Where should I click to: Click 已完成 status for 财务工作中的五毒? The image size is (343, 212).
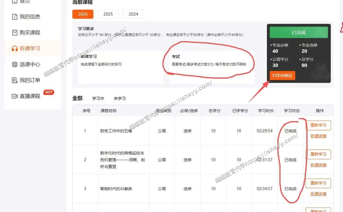[290, 131]
